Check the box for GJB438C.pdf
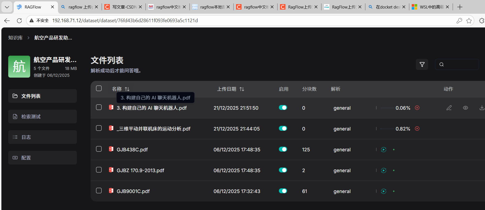This screenshot has height=210, width=485. (x=99, y=149)
